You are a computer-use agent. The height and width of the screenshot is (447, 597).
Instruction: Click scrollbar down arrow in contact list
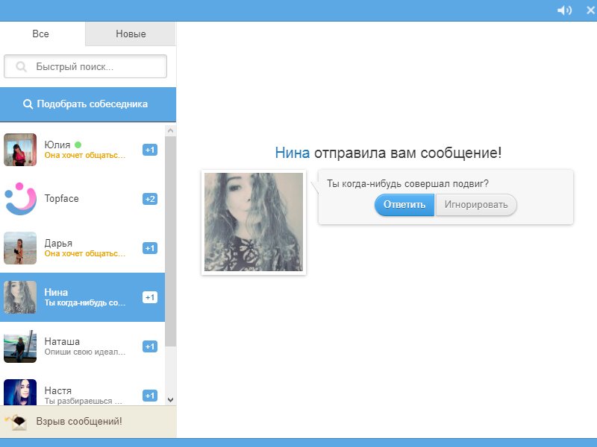[171, 400]
